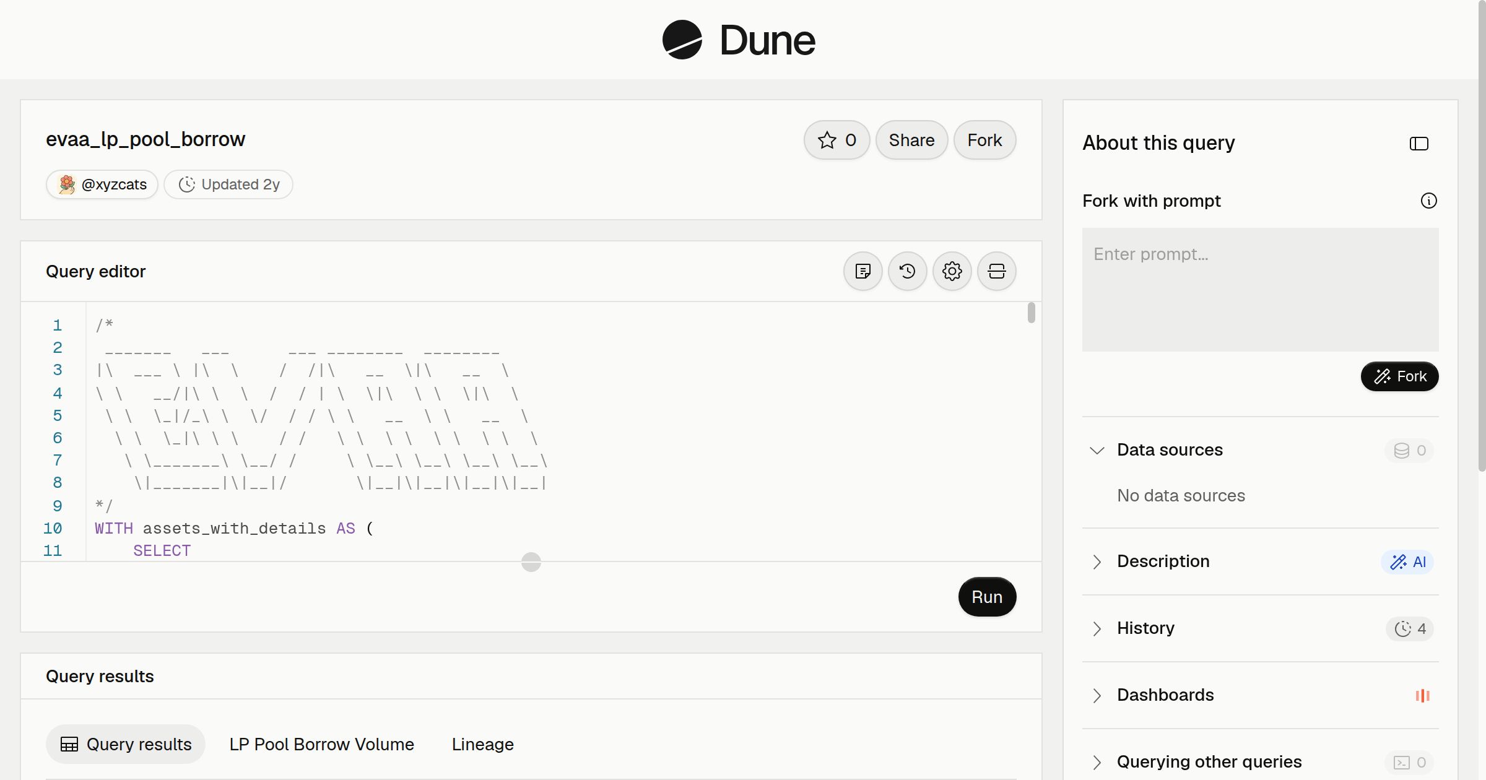Image resolution: width=1486 pixels, height=780 pixels.
Task: Click the 'No data sources' text
Action: [x=1181, y=495]
